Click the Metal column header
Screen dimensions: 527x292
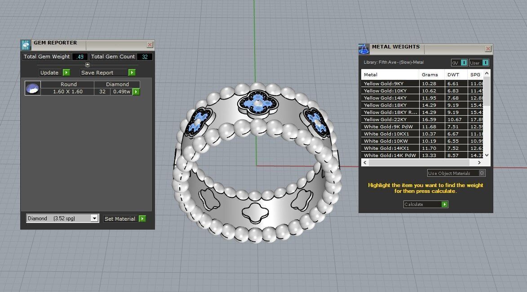[390, 74]
